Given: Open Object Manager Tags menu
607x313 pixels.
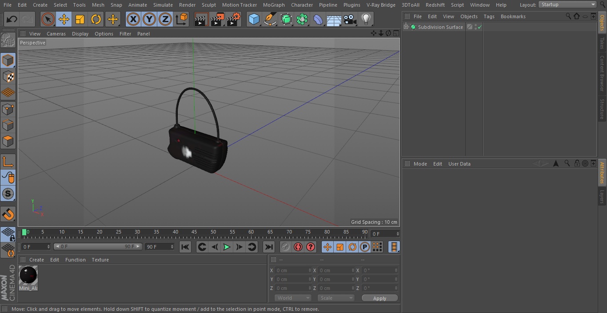Looking at the screenshot, I should click(489, 16).
